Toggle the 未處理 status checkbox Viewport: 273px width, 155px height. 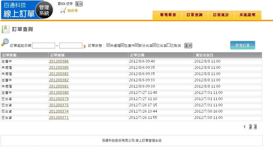coord(108,45)
